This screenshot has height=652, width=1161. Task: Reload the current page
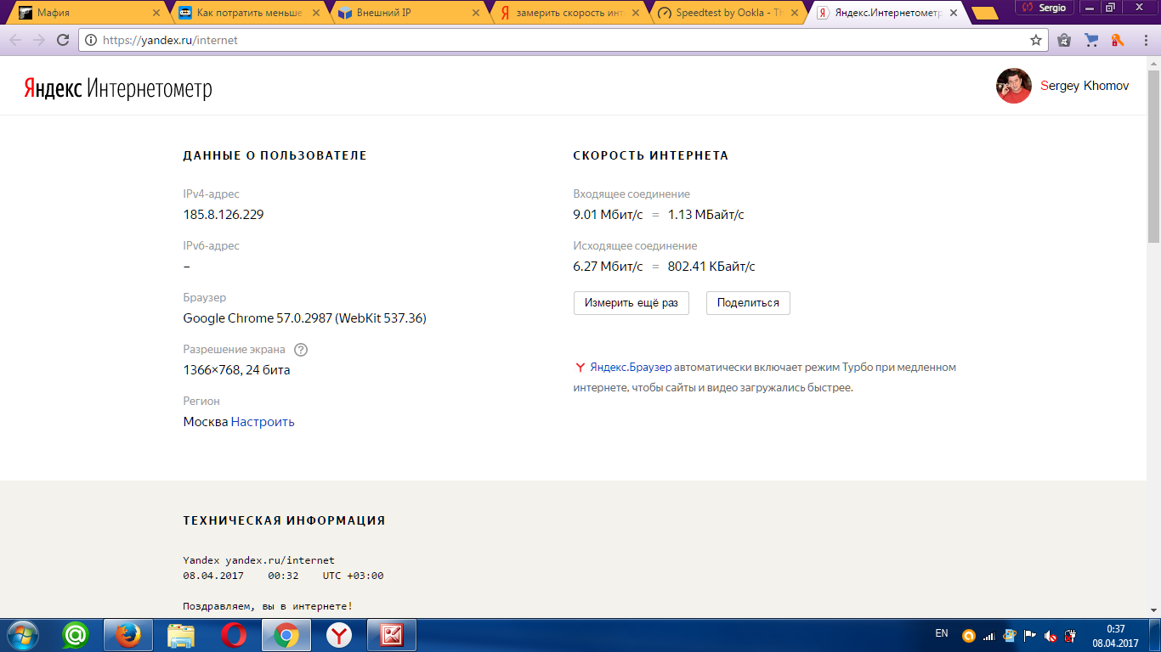point(63,40)
